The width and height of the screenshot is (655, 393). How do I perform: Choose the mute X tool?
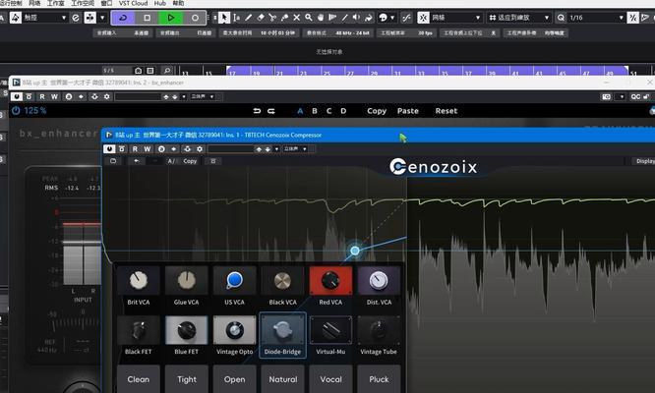297,18
